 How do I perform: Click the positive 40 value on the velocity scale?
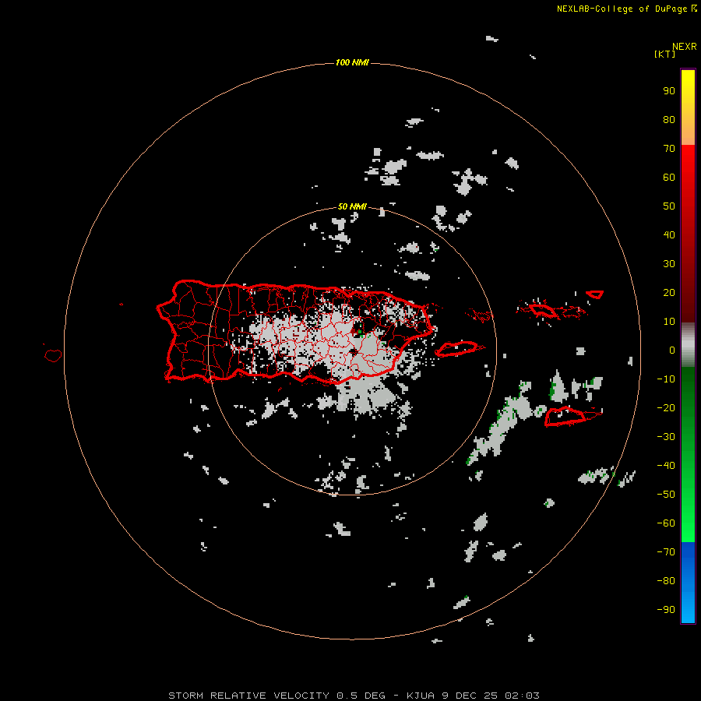coord(669,234)
